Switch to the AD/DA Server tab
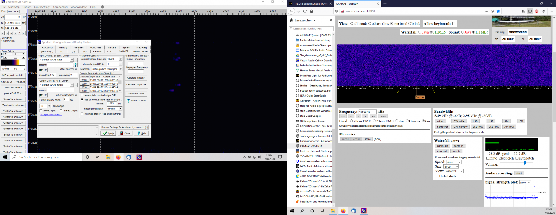The width and height of the screenshot is (556, 215). point(141,51)
